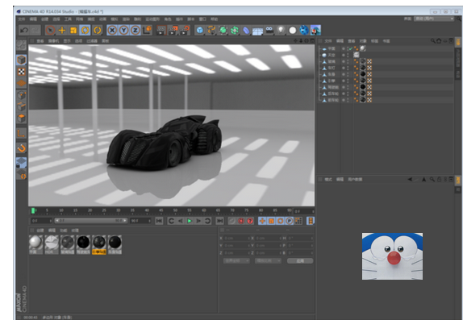Click the Apply button in coordinates panel
This screenshot has height=320, width=463.
[300, 260]
